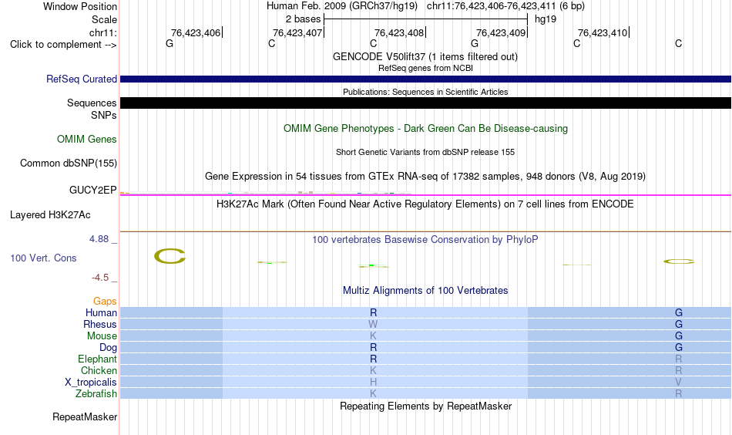Viewport: 732px width, 435px height.
Task: Click the -4.5 PhyloP lower scale value
Action: pos(100,278)
